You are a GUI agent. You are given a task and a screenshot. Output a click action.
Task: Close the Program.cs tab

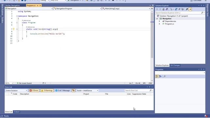pos(40,6)
